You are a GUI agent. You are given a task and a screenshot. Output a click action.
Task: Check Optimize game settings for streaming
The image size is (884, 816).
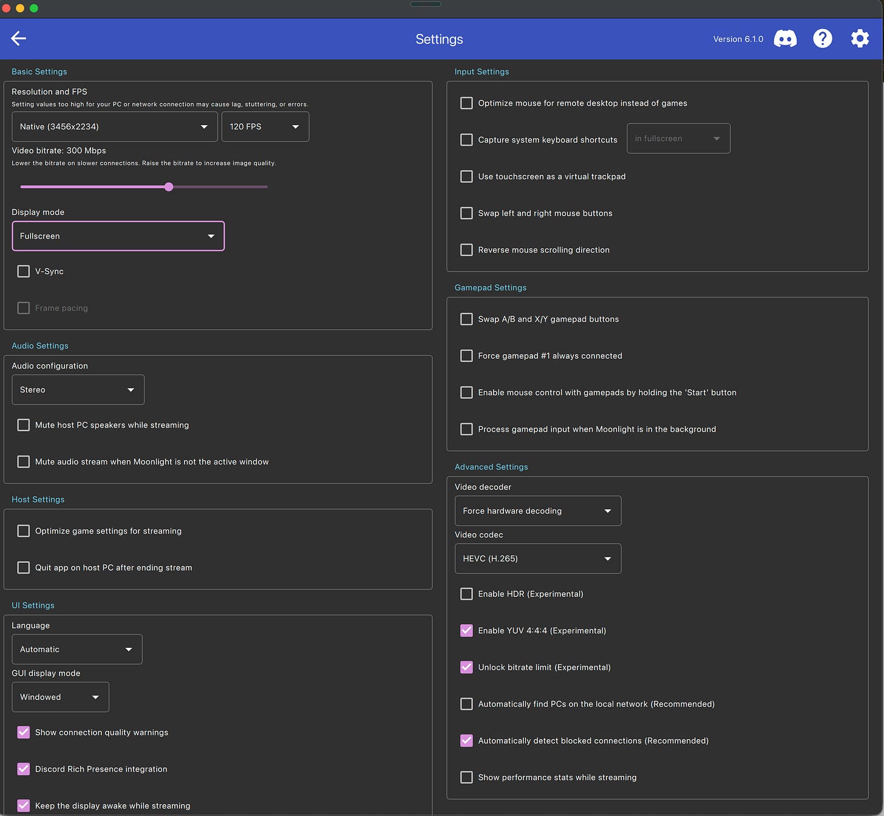click(x=23, y=531)
